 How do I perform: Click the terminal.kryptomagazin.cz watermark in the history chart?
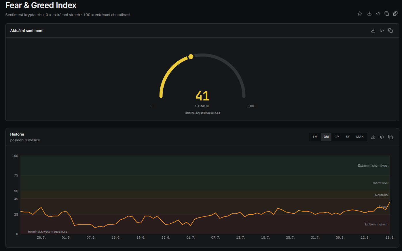click(48, 231)
